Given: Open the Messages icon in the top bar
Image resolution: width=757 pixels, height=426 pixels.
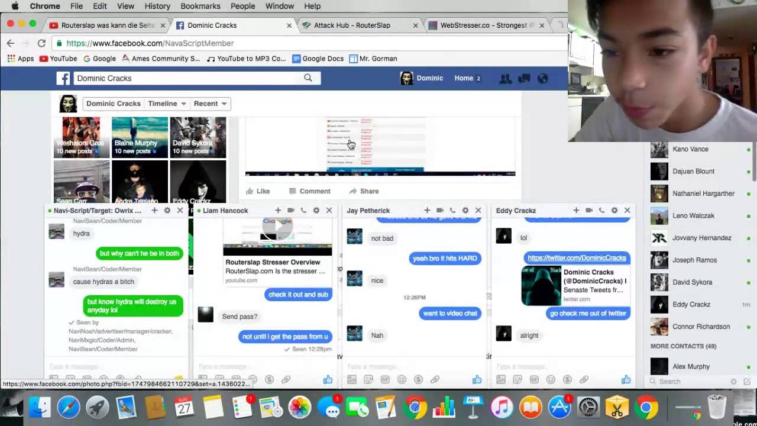Looking at the screenshot, I should tap(524, 78).
